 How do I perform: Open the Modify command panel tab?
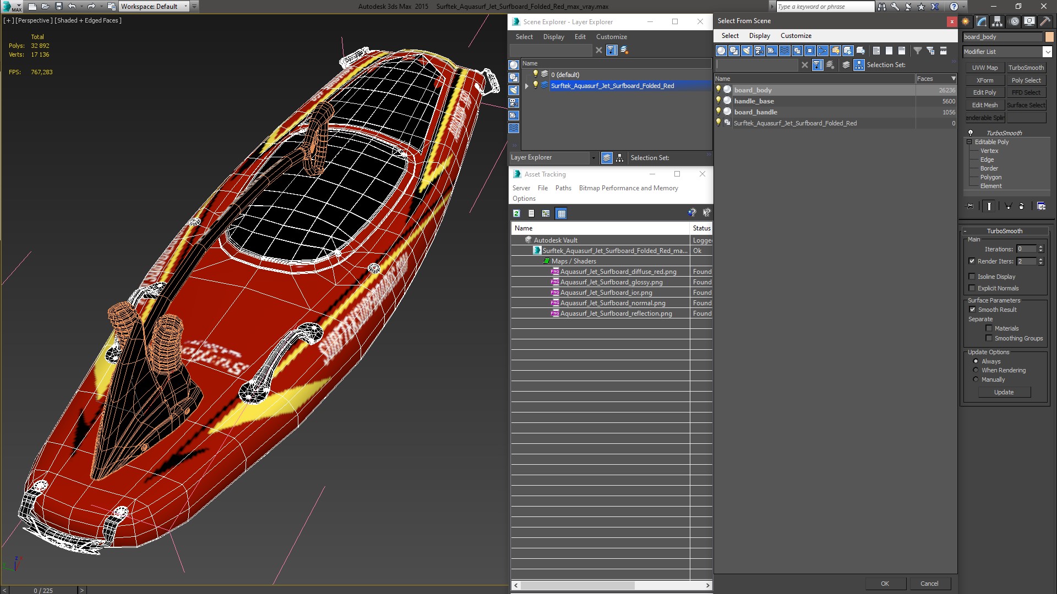pyautogui.click(x=981, y=21)
